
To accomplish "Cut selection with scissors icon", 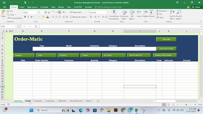I will (8, 11).
